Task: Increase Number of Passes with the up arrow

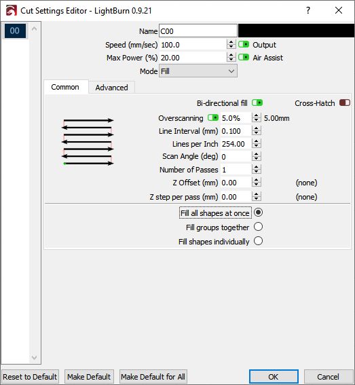Action: 257,167
